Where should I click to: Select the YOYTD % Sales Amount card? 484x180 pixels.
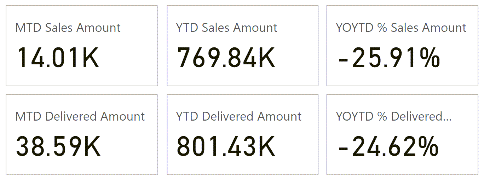(x=402, y=46)
